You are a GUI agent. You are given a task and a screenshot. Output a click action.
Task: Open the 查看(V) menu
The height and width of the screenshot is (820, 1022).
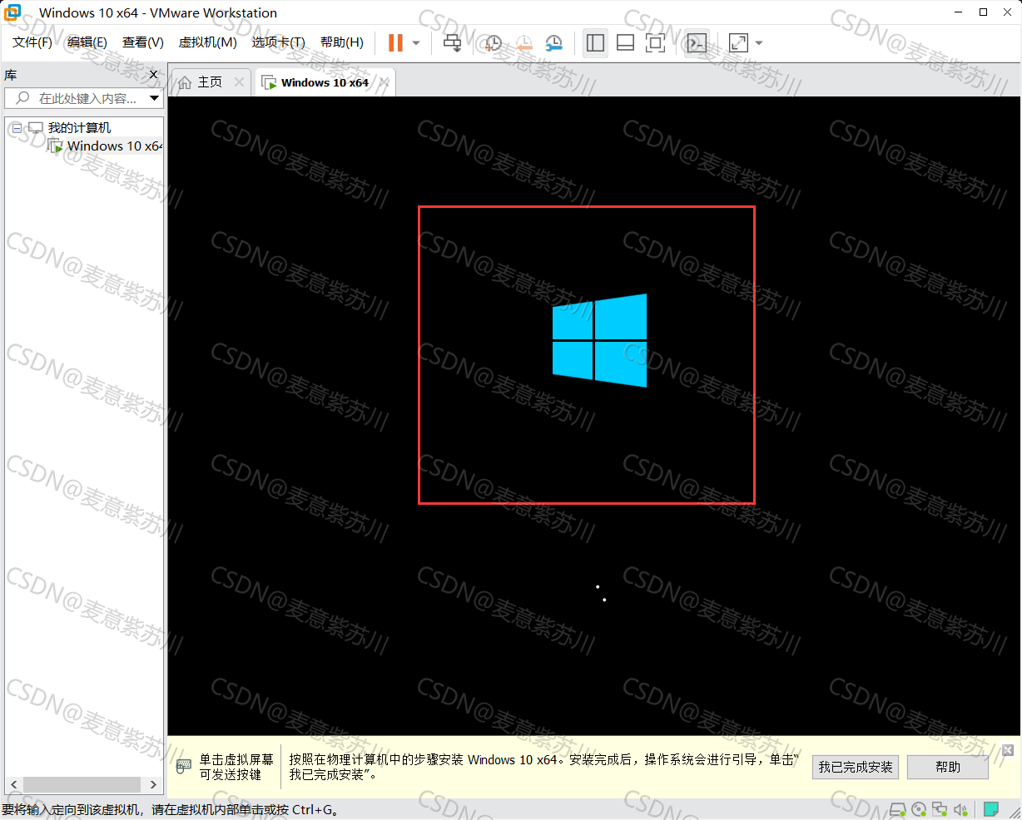click(x=143, y=42)
